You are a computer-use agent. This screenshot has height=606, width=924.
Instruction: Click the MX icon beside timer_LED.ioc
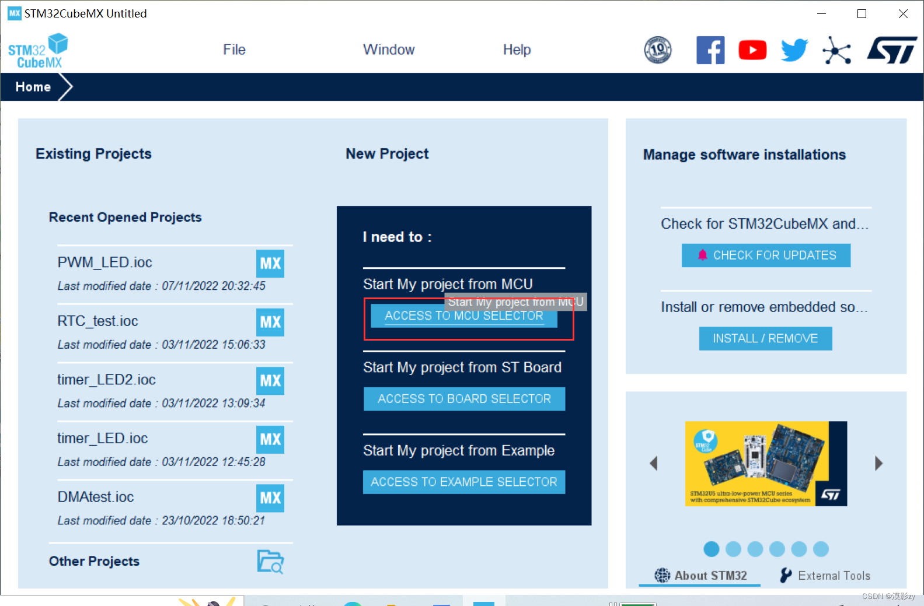pyautogui.click(x=270, y=439)
